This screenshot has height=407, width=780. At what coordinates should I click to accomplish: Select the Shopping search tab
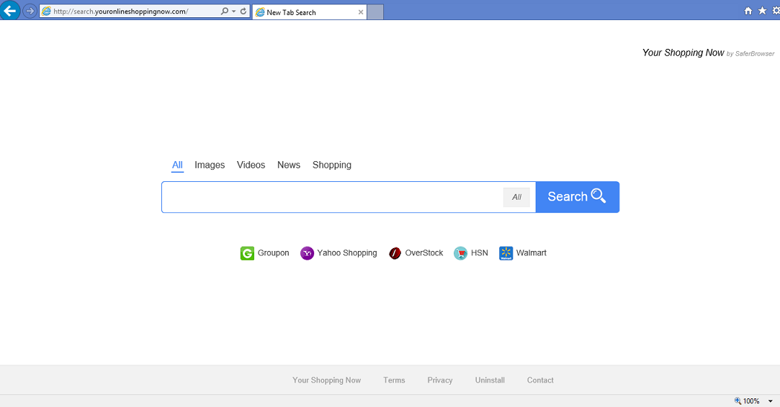click(x=332, y=165)
